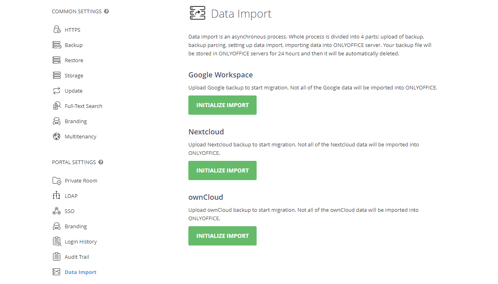Open the PORTAL SETTINGS help tooltip
498x284 pixels.
pos(100,162)
